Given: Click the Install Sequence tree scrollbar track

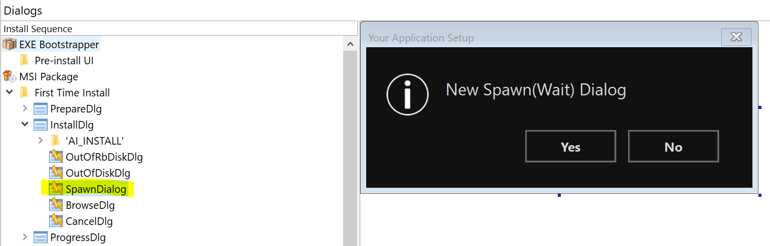Looking at the screenshot, I should [350, 149].
